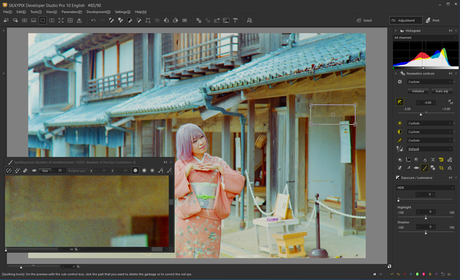Screen dimensions: 460x280
Task: Collapse the Histogram panel chevron
Action: (396, 31)
